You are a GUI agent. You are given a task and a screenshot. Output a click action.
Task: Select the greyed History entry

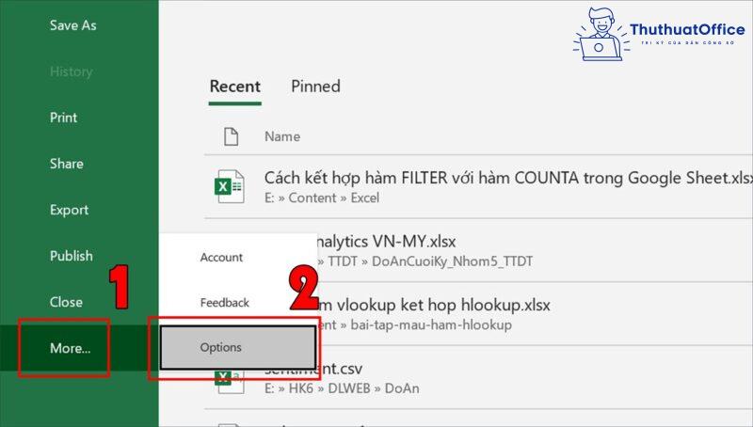72,71
